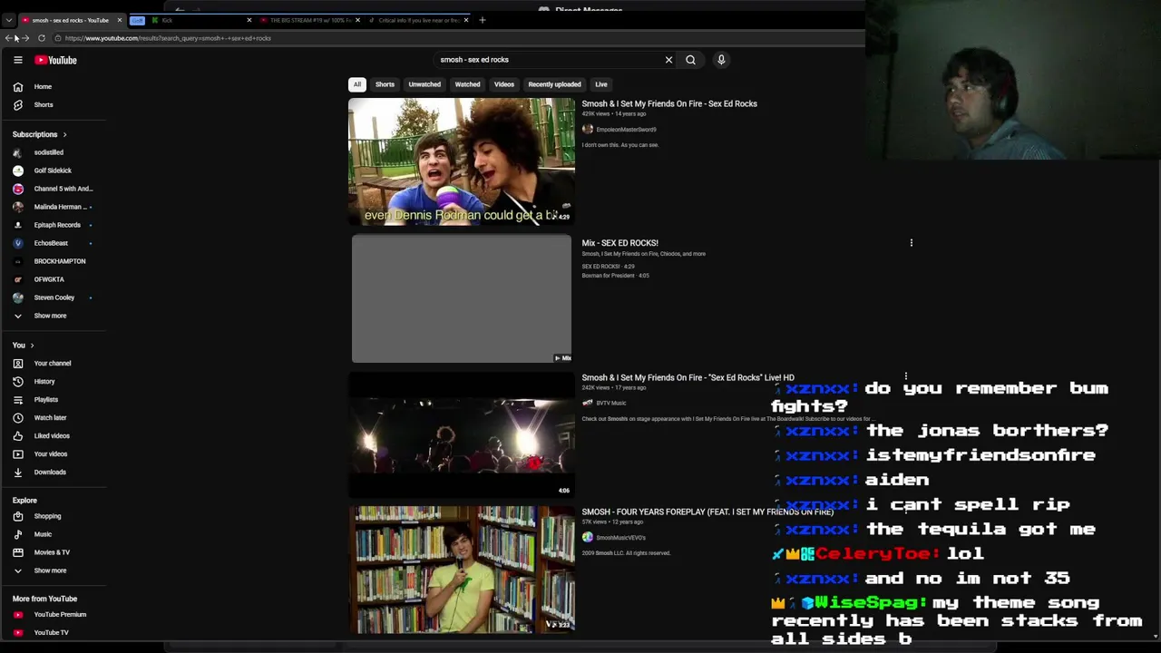Select the Live filter chip
Image resolution: width=1161 pixels, height=653 pixels.
(x=601, y=84)
